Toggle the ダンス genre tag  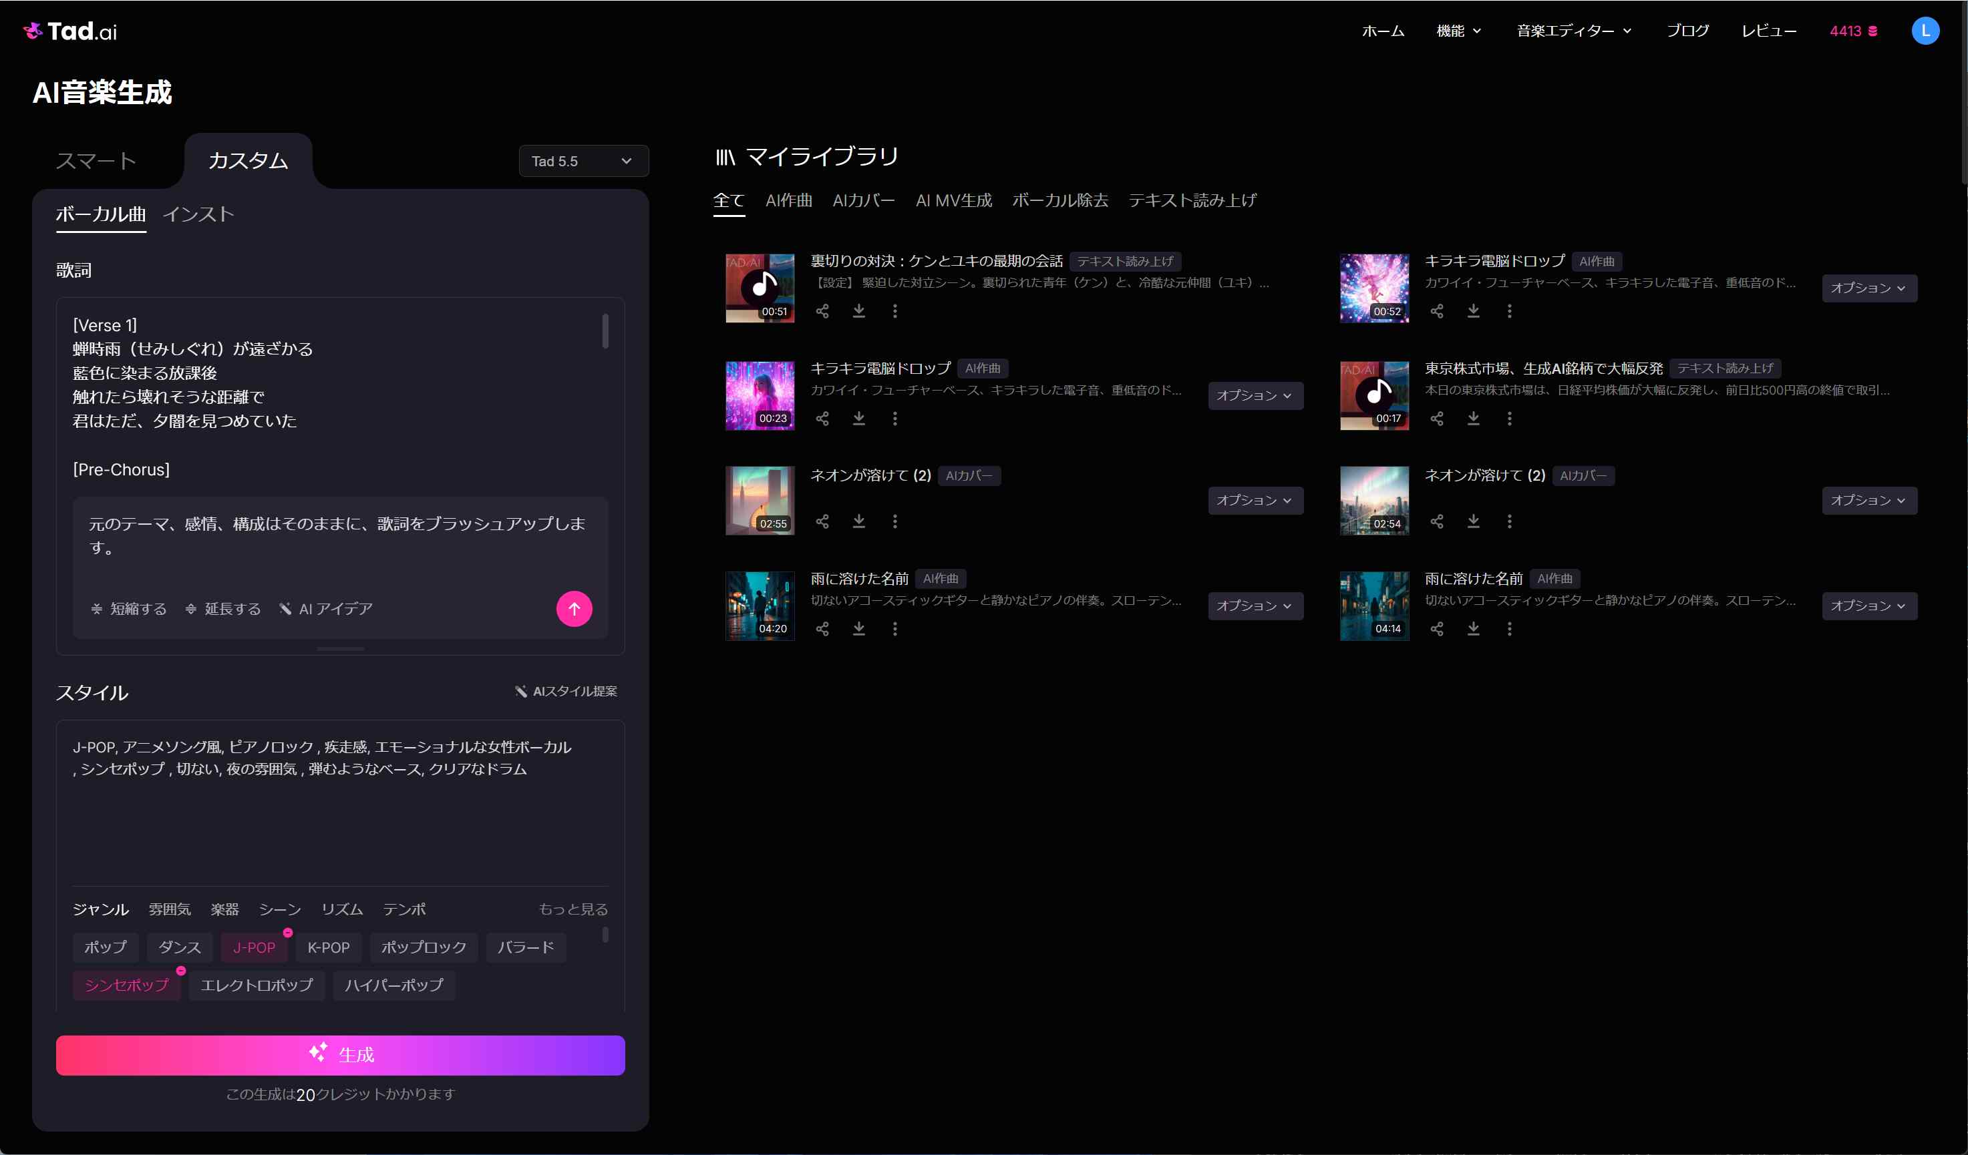[x=180, y=947]
